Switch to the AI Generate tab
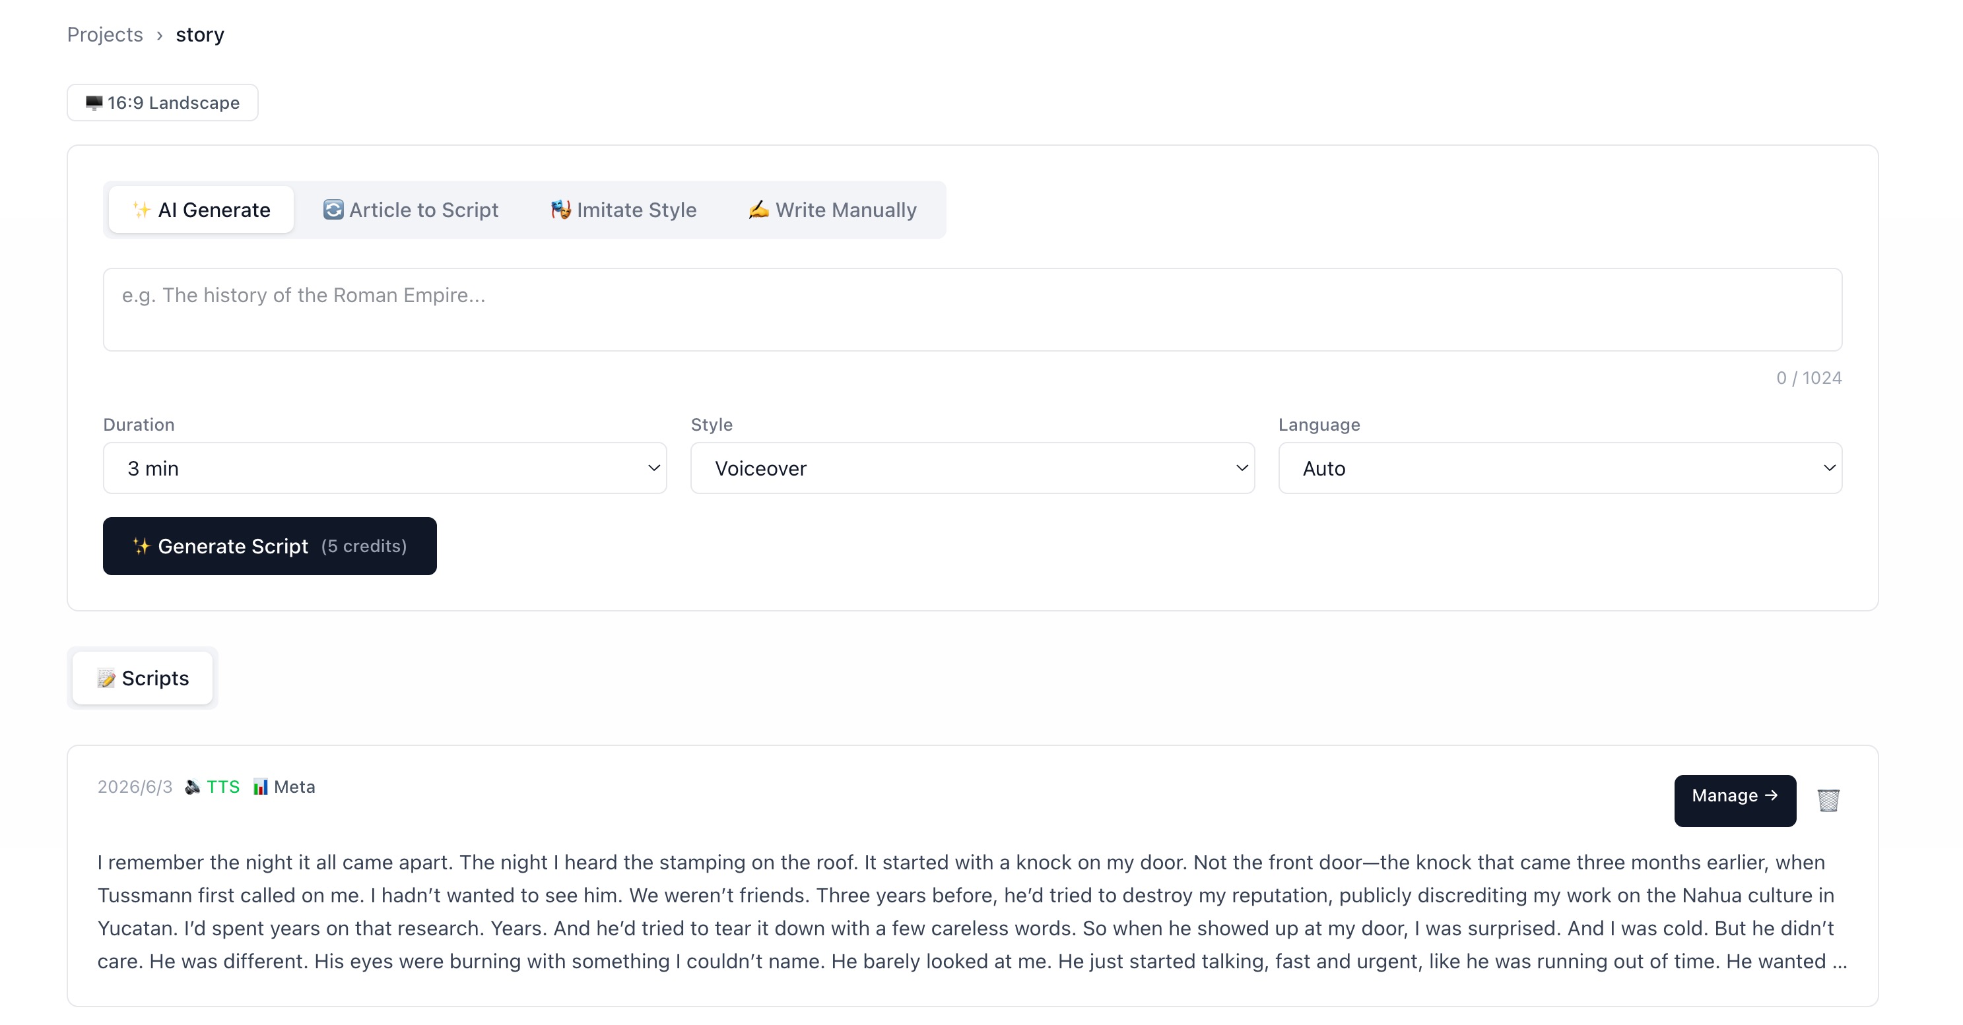This screenshot has height=1025, width=1963. click(x=201, y=209)
